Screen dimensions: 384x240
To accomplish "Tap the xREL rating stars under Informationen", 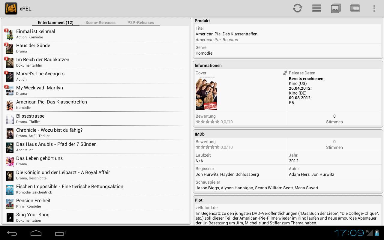I will coord(208,121).
